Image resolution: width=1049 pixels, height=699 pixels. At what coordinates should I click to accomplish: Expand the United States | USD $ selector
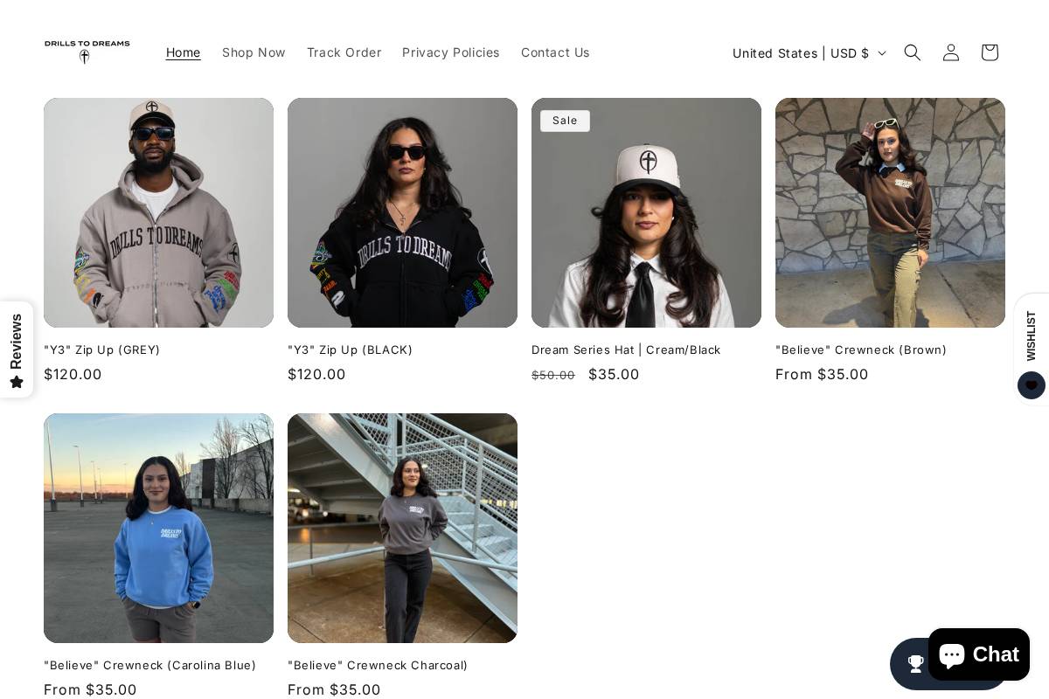[809, 53]
